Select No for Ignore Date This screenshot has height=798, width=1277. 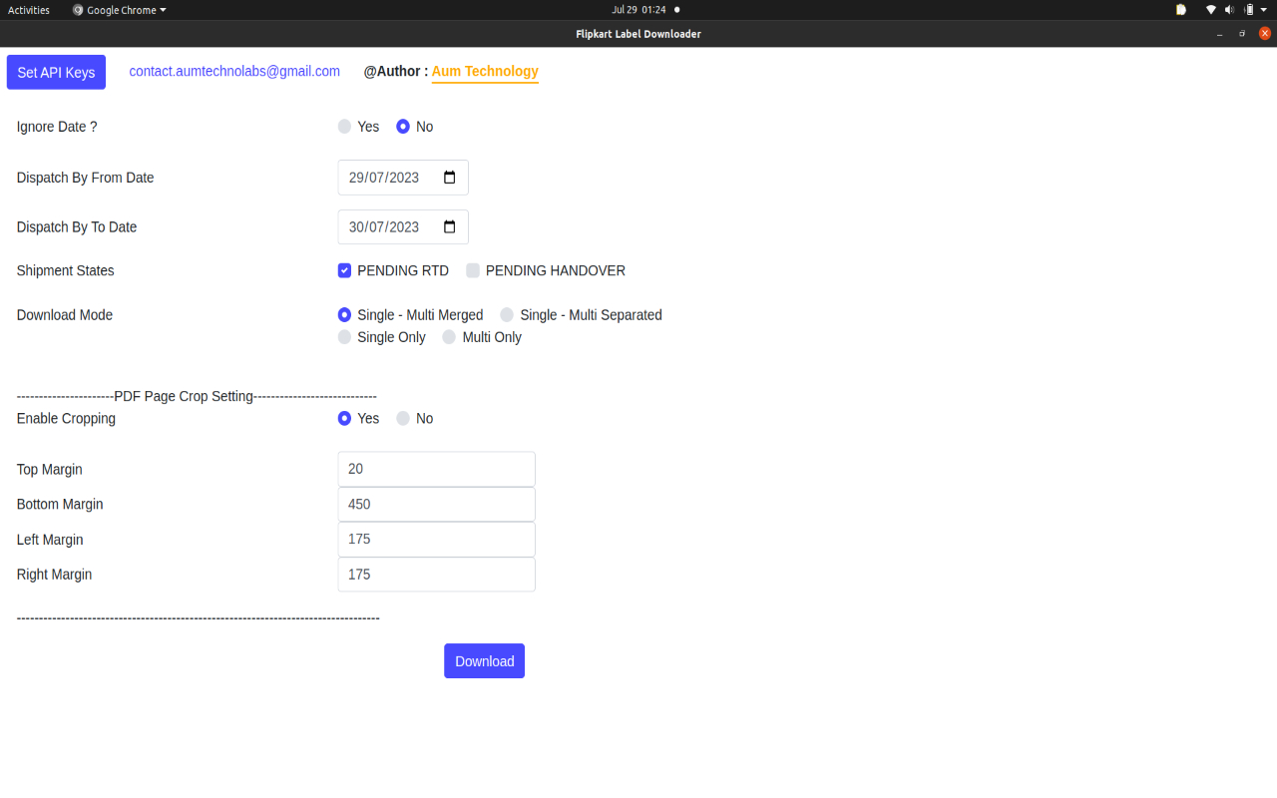click(x=403, y=127)
